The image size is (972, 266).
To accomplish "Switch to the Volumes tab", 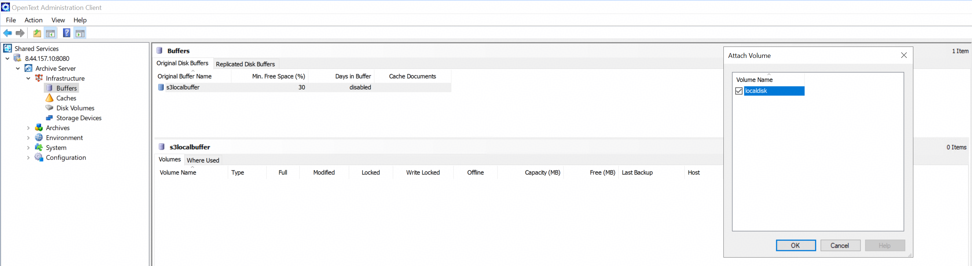I will coord(170,160).
